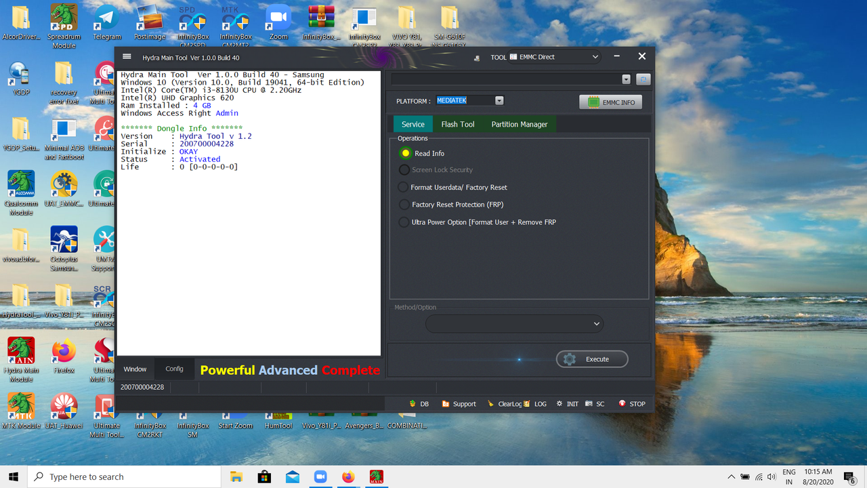Click 'Ram Installed : 4 GB' log line
The image size is (867, 488).
click(166, 106)
